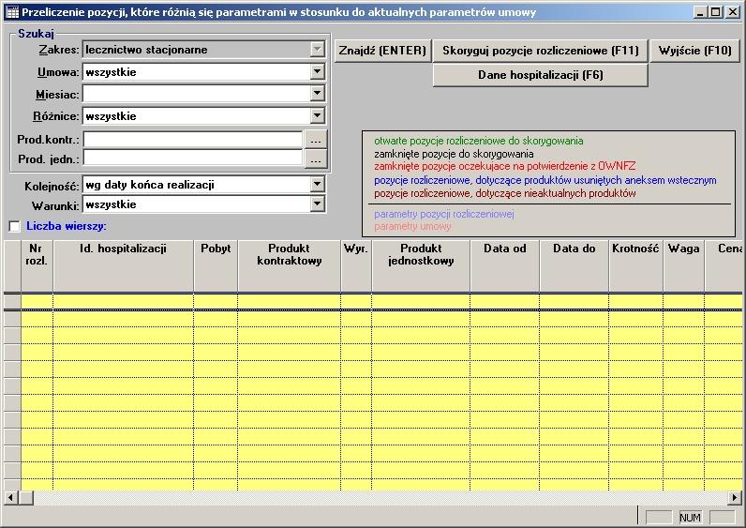Click Skoryguj pozycje rozliczeniowe (F11) button

pos(541,51)
